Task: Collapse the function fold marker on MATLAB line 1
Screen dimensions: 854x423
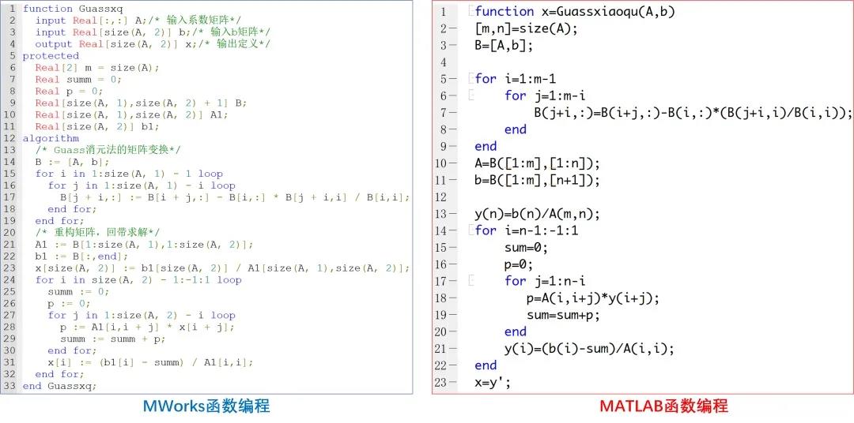Action: click(470, 11)
